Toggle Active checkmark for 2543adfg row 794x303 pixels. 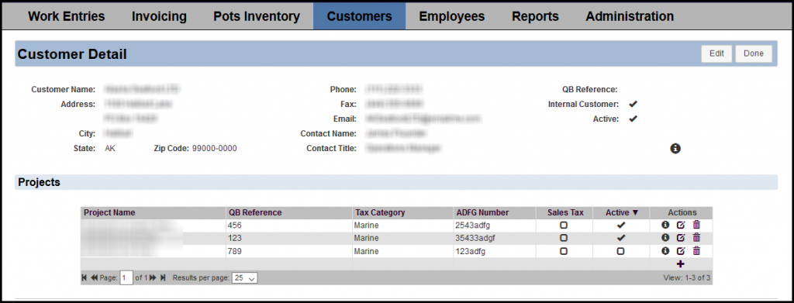(621, 225)
